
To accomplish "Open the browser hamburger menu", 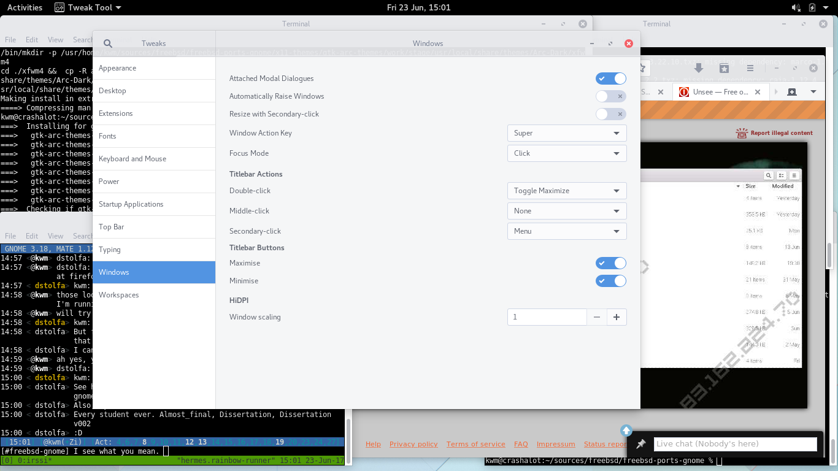I will point(750,68).
